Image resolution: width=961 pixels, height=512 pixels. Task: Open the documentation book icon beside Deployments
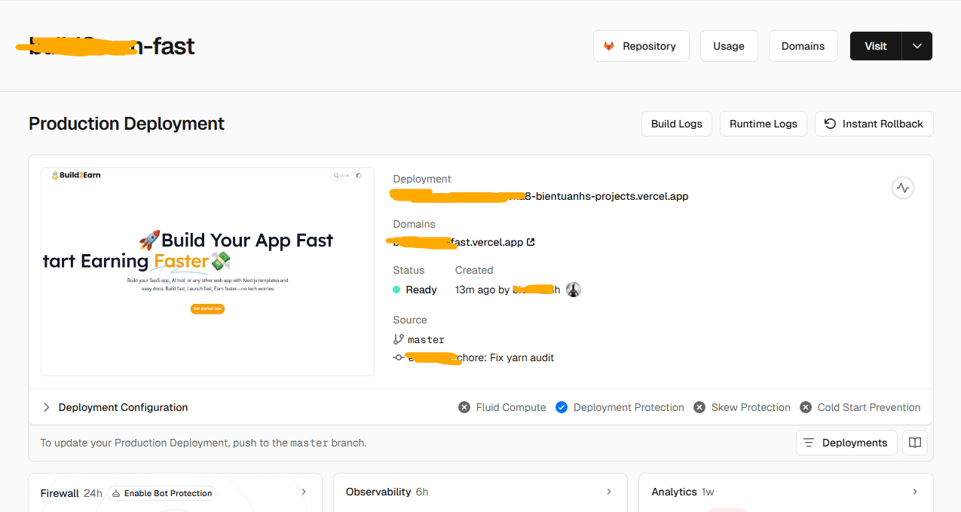[x=915, y=443]
